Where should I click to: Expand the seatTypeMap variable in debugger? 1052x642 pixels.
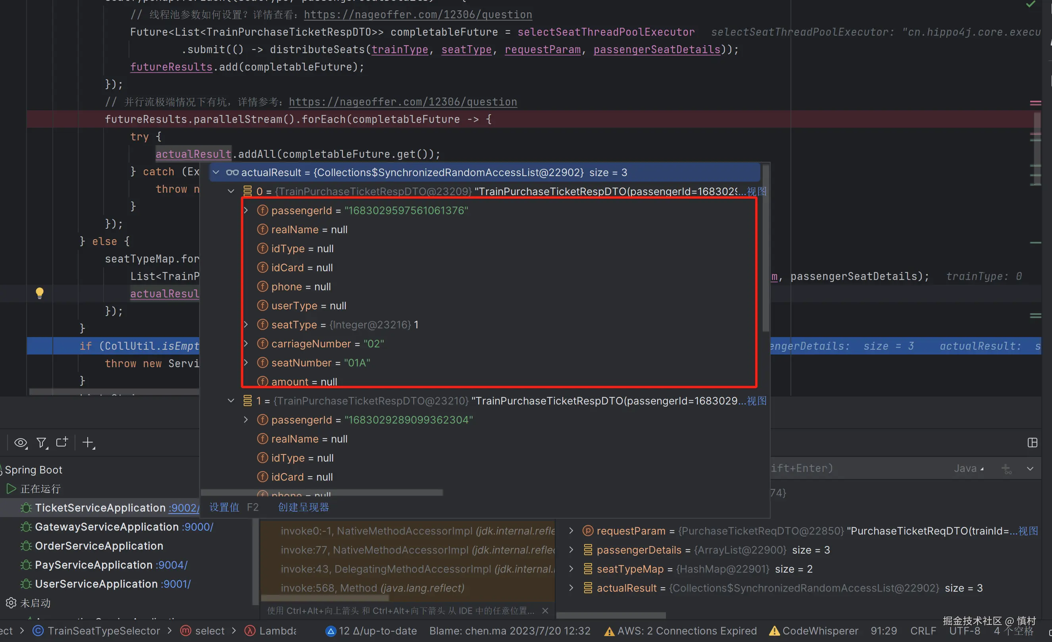571,569
